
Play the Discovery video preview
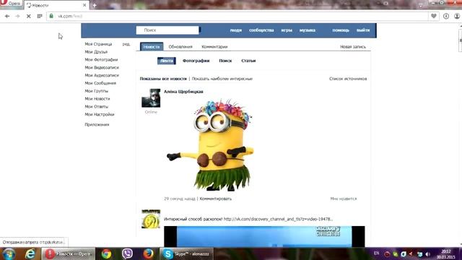click(264, 236)
